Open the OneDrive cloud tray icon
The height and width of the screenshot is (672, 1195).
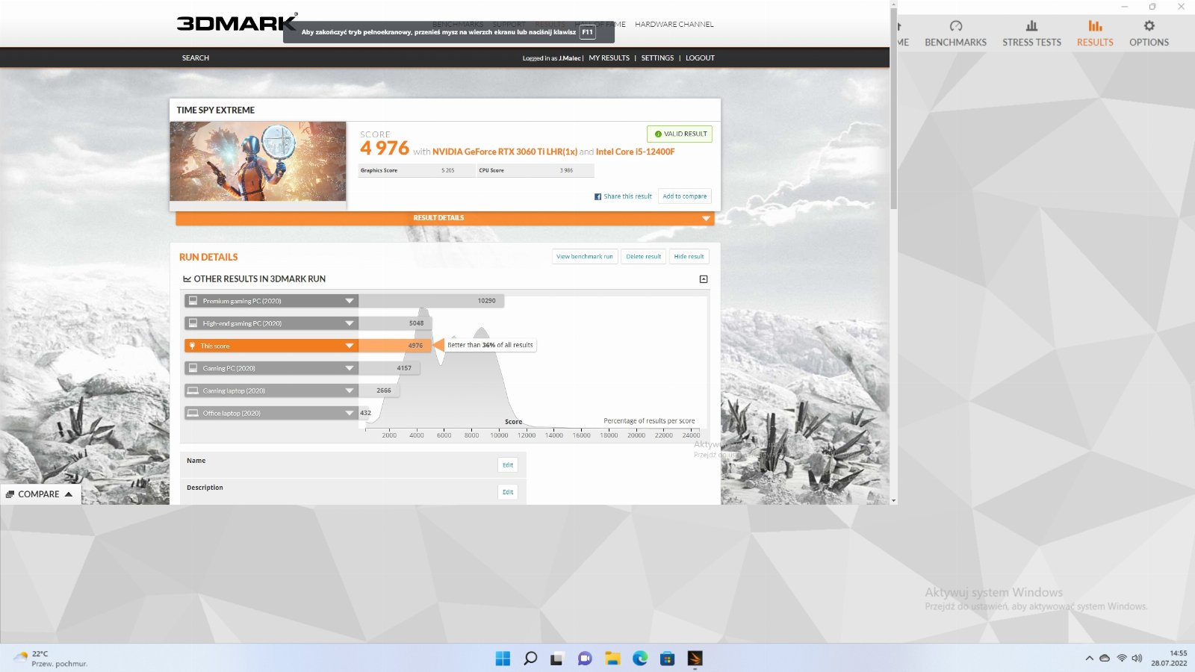click(1105, 658)
